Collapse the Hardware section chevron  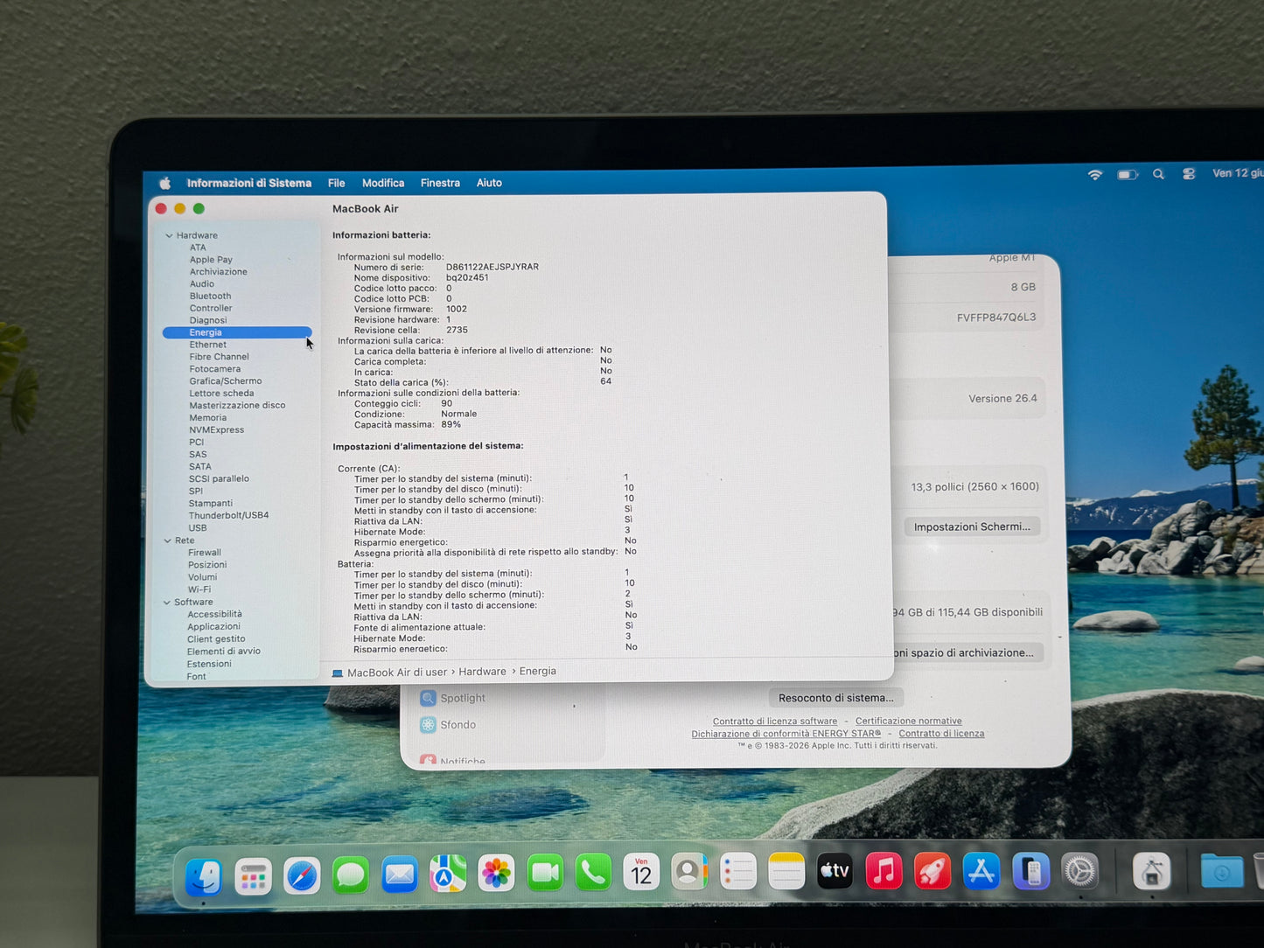click(169, 235)
